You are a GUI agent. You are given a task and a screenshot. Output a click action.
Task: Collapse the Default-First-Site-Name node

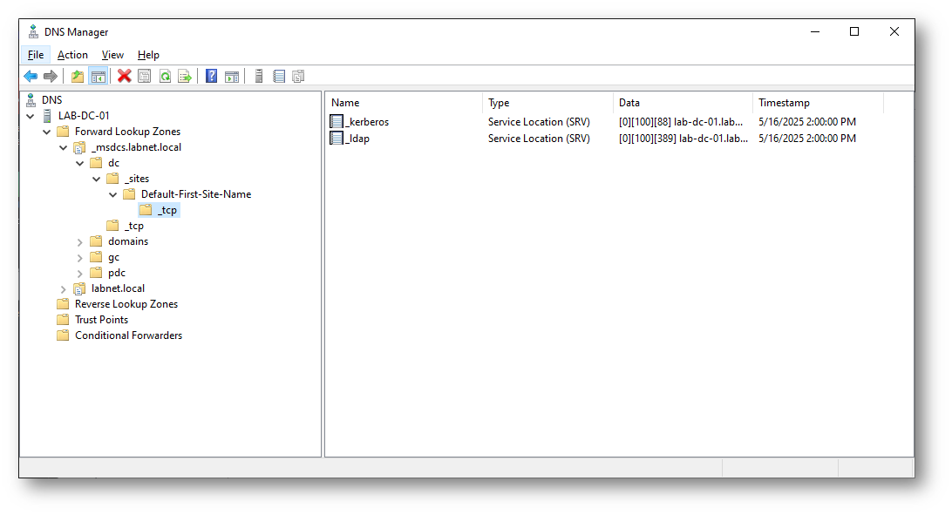point(113,194)
